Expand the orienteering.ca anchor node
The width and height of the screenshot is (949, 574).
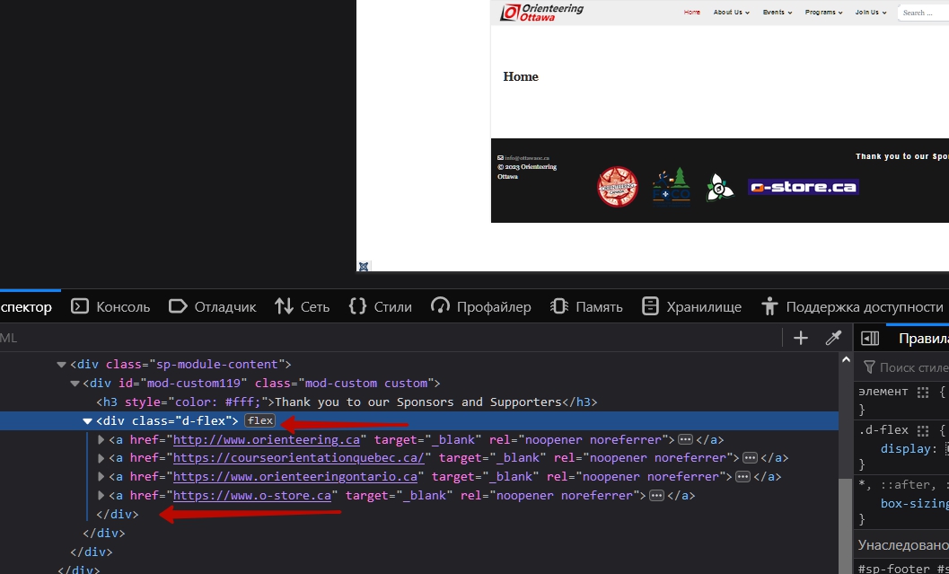(101, 440)
